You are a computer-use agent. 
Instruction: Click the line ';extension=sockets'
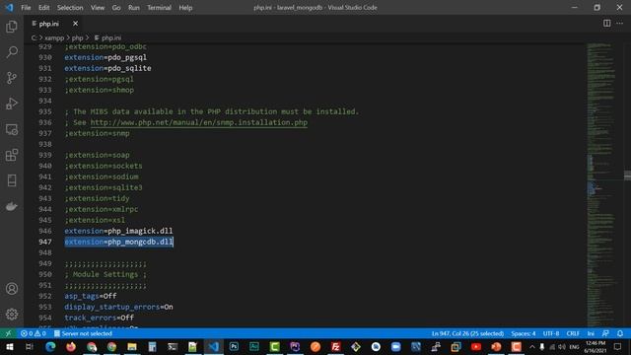click(x=104, y=166)
